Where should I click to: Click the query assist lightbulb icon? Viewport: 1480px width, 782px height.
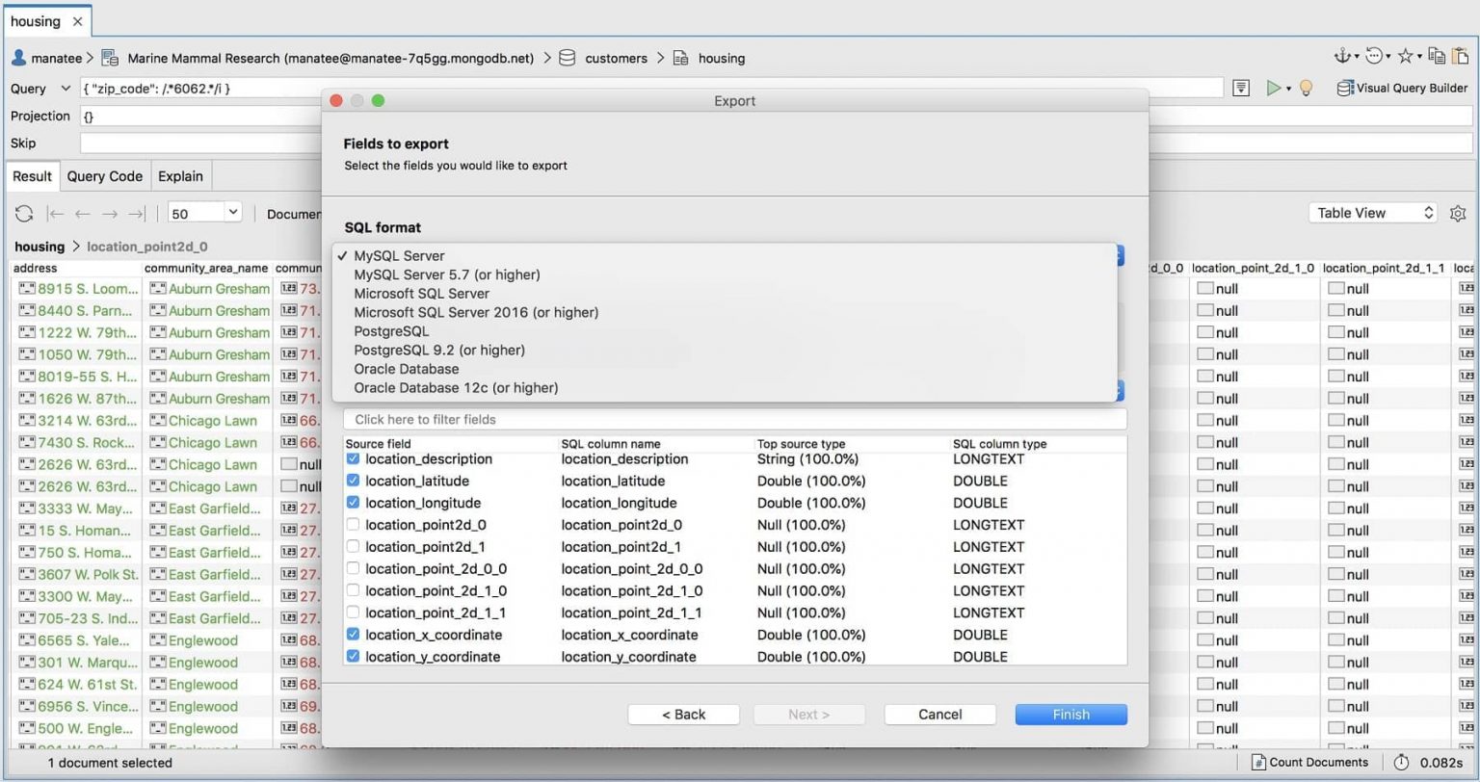pyautogui.click(x=1307, y=88)
